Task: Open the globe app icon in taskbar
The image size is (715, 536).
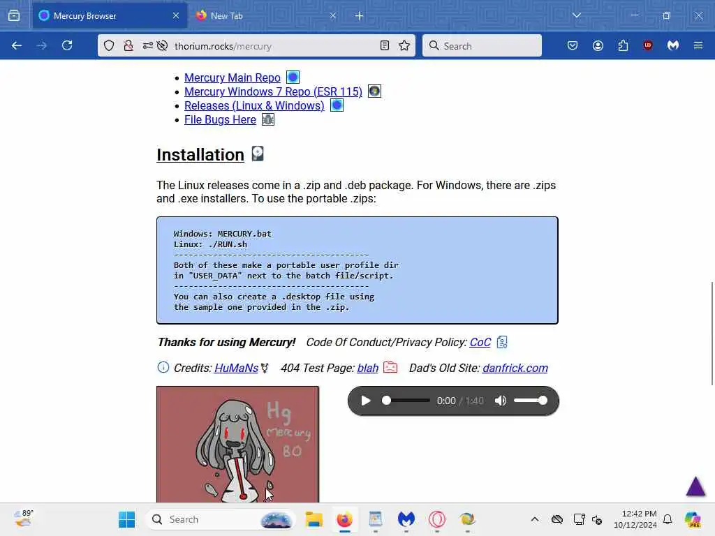Action: [x=467, y=519]
